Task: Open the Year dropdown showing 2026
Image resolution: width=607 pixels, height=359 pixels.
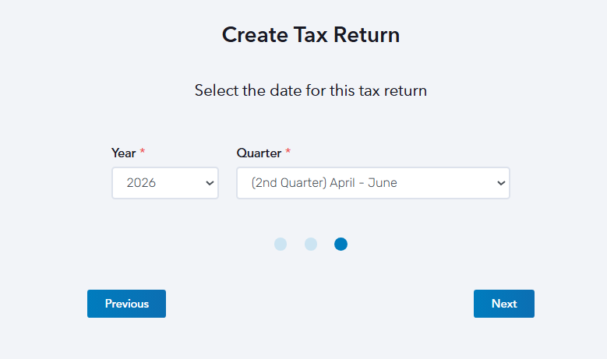Action: [164, 183]
